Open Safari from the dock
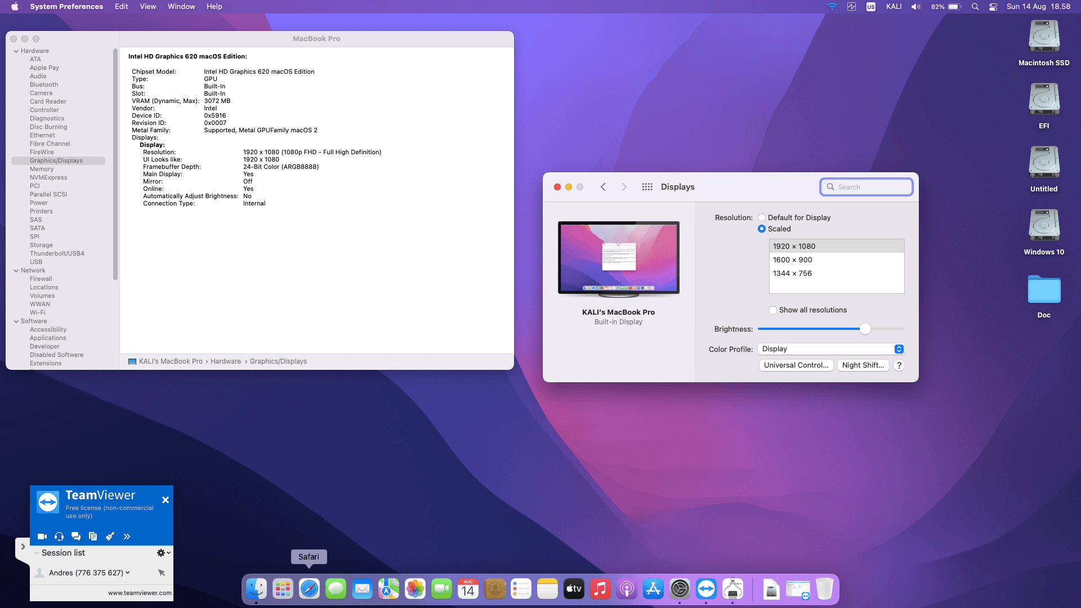 point(309,589)
